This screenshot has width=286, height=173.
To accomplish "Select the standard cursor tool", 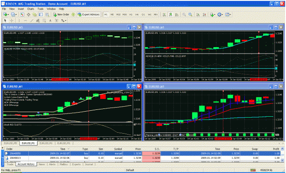I will [x=5, y=21].
